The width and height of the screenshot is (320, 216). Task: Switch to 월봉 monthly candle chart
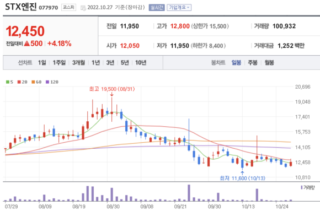(x=269, y=63)
